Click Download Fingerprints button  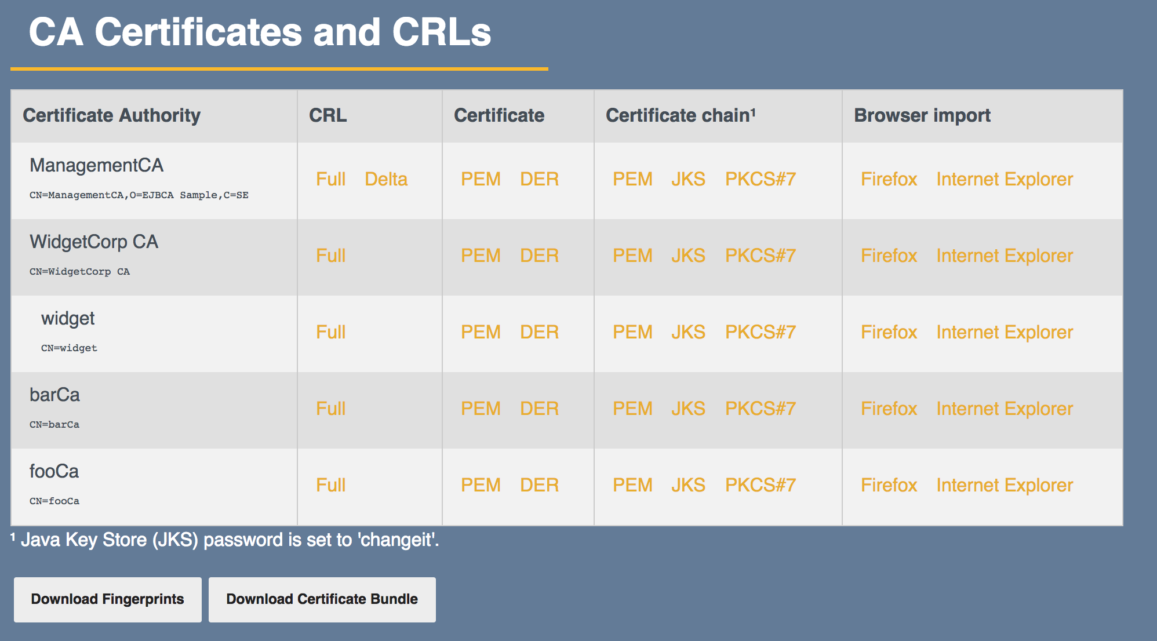pos(108,599)
